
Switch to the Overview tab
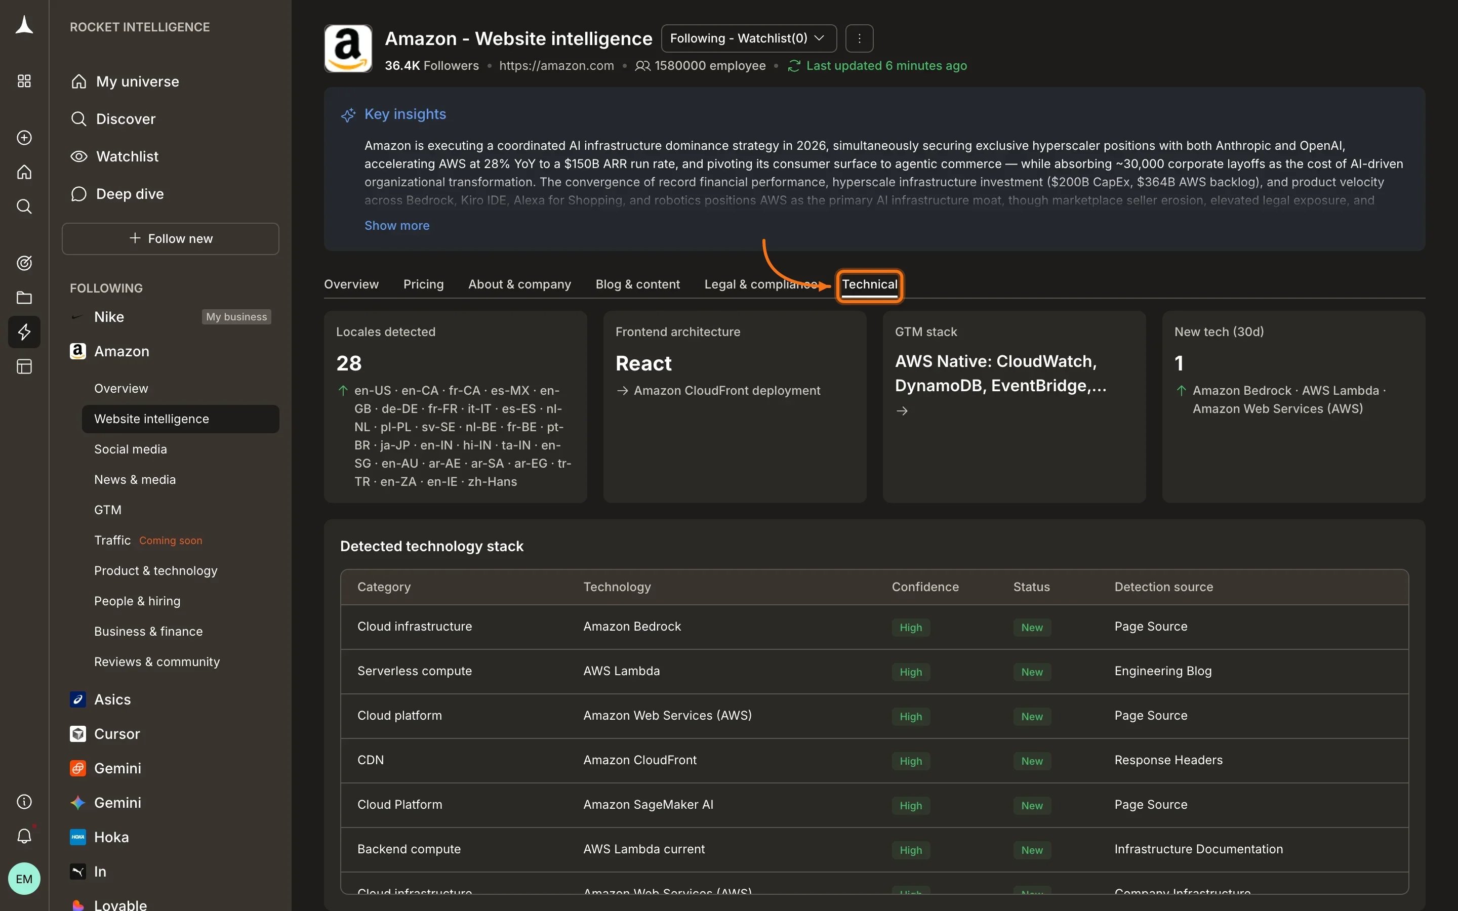[351, 284]
